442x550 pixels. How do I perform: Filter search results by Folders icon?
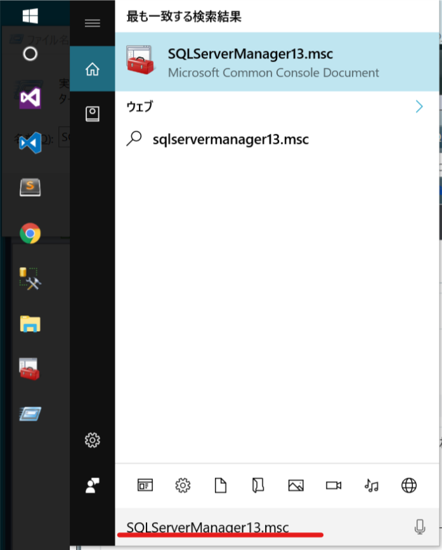(258, 485)
